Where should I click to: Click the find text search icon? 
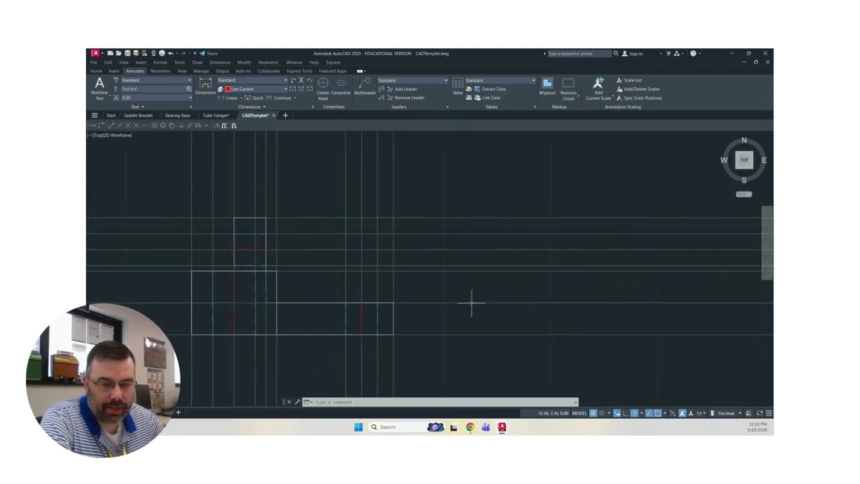coord(189,89)
